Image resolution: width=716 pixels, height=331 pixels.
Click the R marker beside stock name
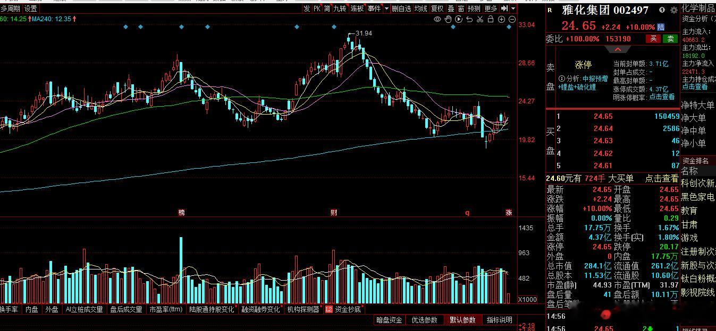point(550,10)
